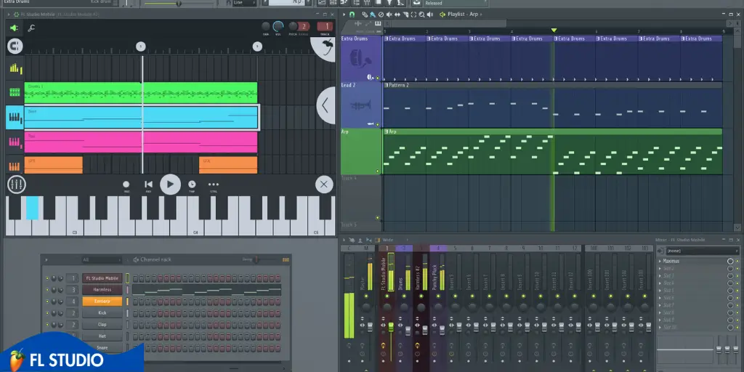Select the green drum grid track icon
The width and height of the screenshot is (744, 372).
coord(15,92)
